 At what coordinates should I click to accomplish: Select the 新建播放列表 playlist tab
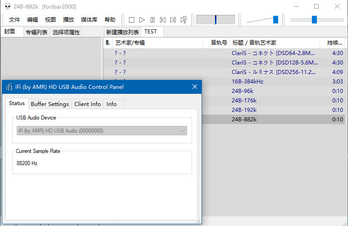tap(122, 32)
